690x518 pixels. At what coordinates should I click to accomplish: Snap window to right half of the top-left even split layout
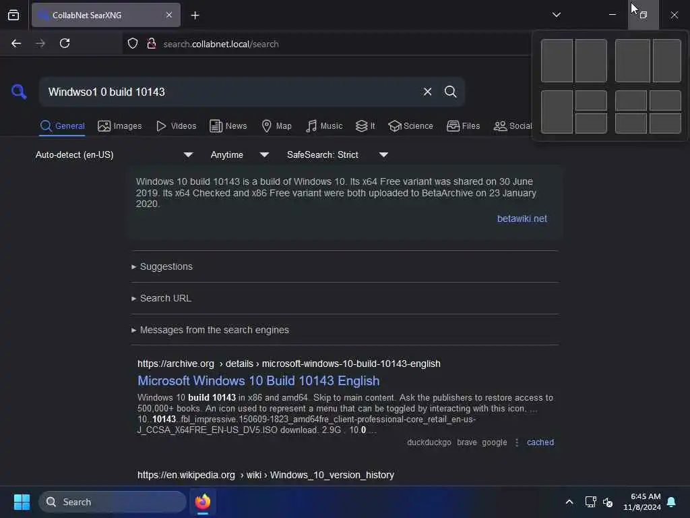pyautogui.click(x=591, y=61)
